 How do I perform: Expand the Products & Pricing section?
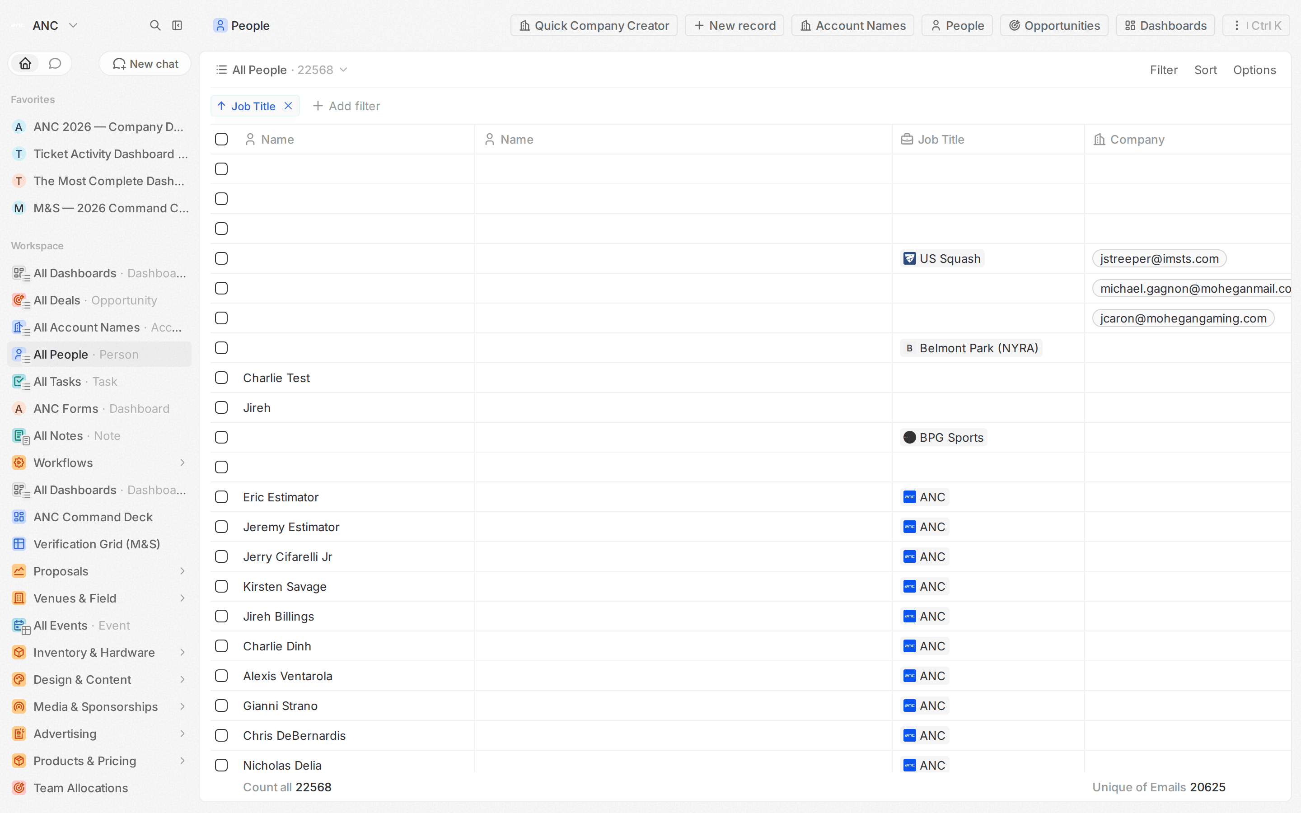[x=182, y=760]
